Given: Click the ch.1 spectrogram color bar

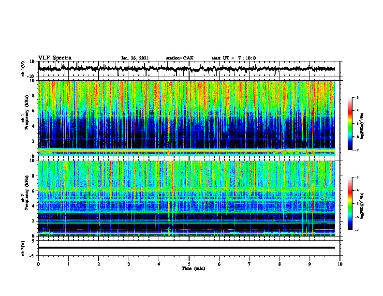Looking at the screenshot, I should coord(350,124).
